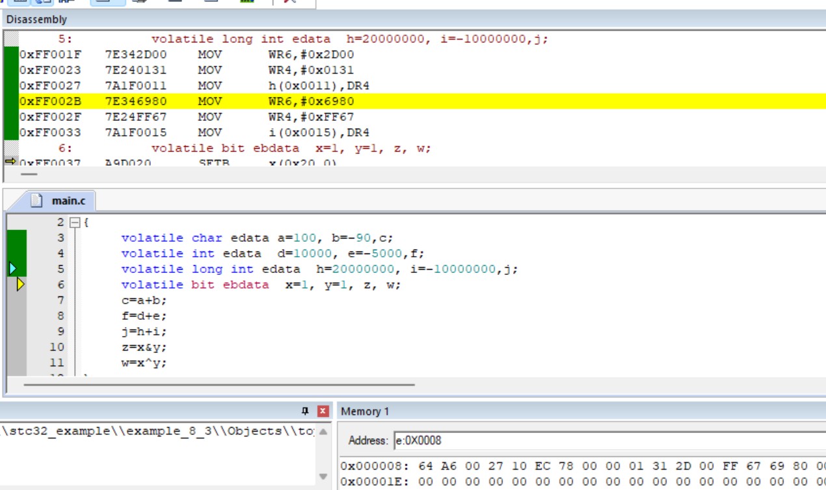Click memory row address 0x000008
Image resolution: width=826 pixels, height=490 pixels.
click(375, 466)
